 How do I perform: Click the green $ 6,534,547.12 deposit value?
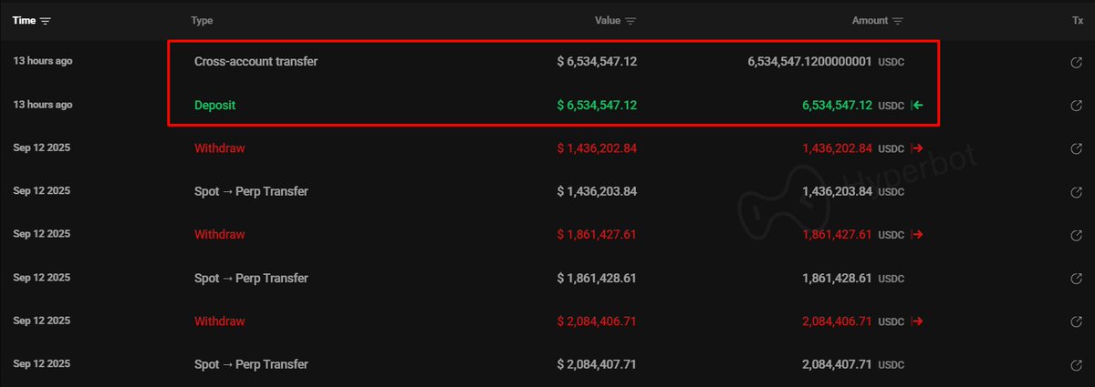(597, 106)
